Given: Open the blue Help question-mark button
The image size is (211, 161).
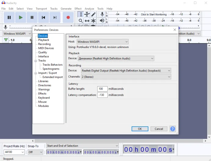Looking at the screenshot, I should pyautogui.click(x=173, y=129).
